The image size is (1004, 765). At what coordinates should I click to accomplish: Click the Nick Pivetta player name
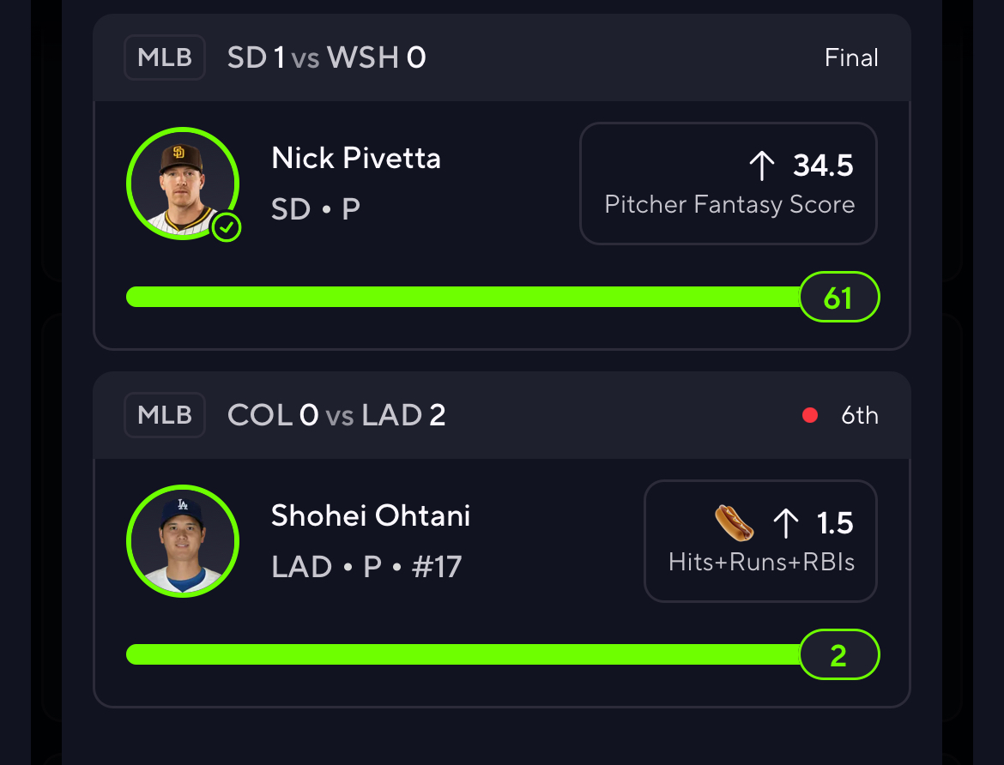356,158
